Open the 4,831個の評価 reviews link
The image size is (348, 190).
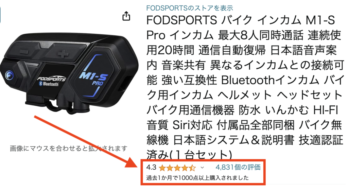click(x=238, y=167)
